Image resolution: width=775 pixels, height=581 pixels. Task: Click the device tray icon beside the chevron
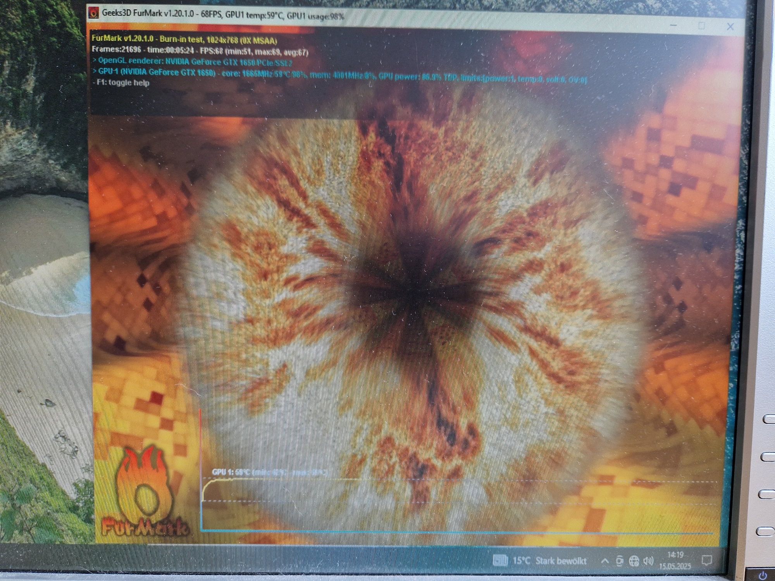pyautogui.click(x=620, y=560)
